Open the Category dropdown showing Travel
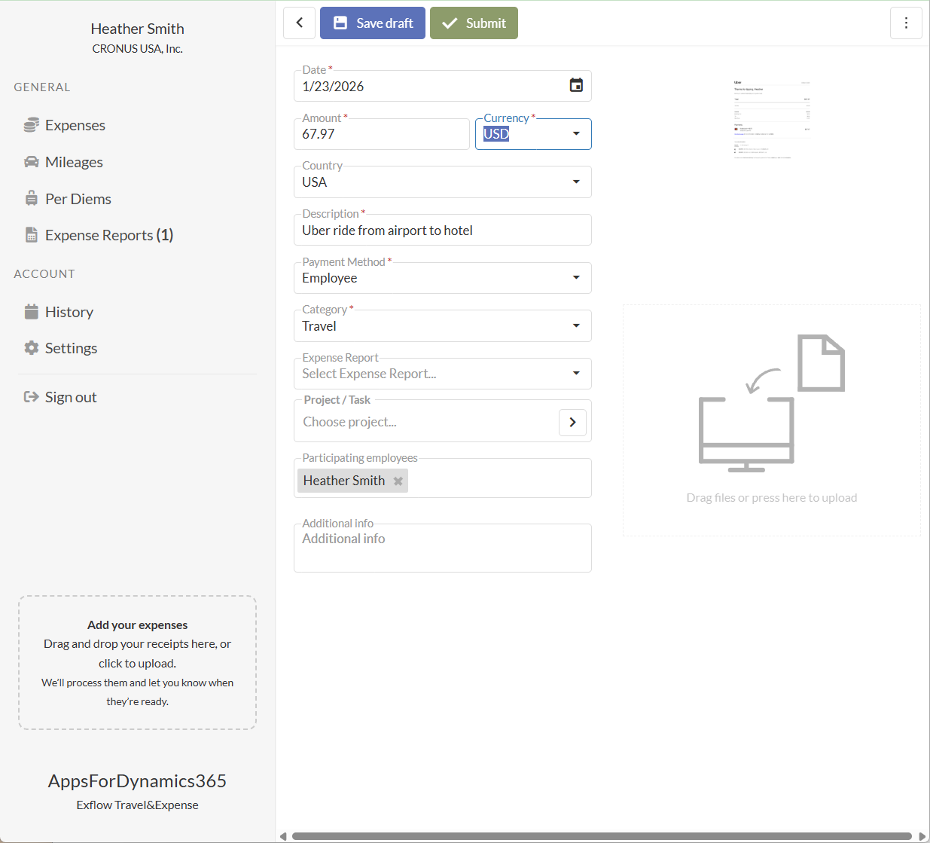Viewport: 930px width, 843px height. tap(576, 325)
